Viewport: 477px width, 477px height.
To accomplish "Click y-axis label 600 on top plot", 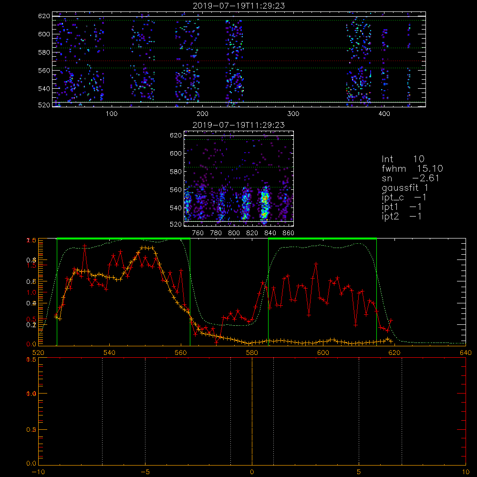I will click(x=44, y=34).
